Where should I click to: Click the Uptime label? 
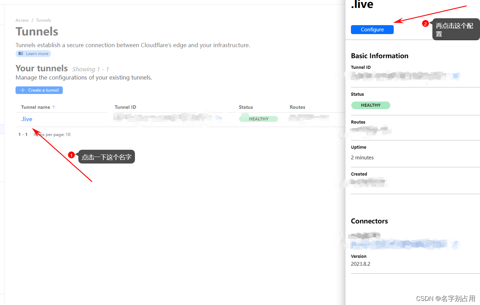coord(359,147)
